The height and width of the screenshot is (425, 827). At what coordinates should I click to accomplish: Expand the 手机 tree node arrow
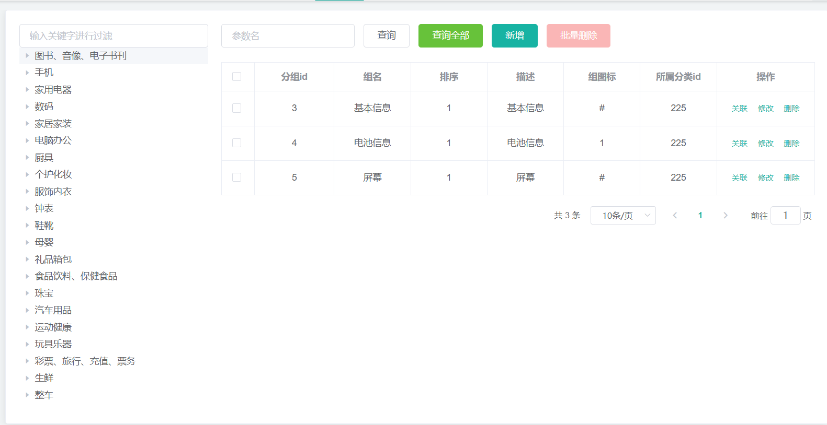point(27,73)
